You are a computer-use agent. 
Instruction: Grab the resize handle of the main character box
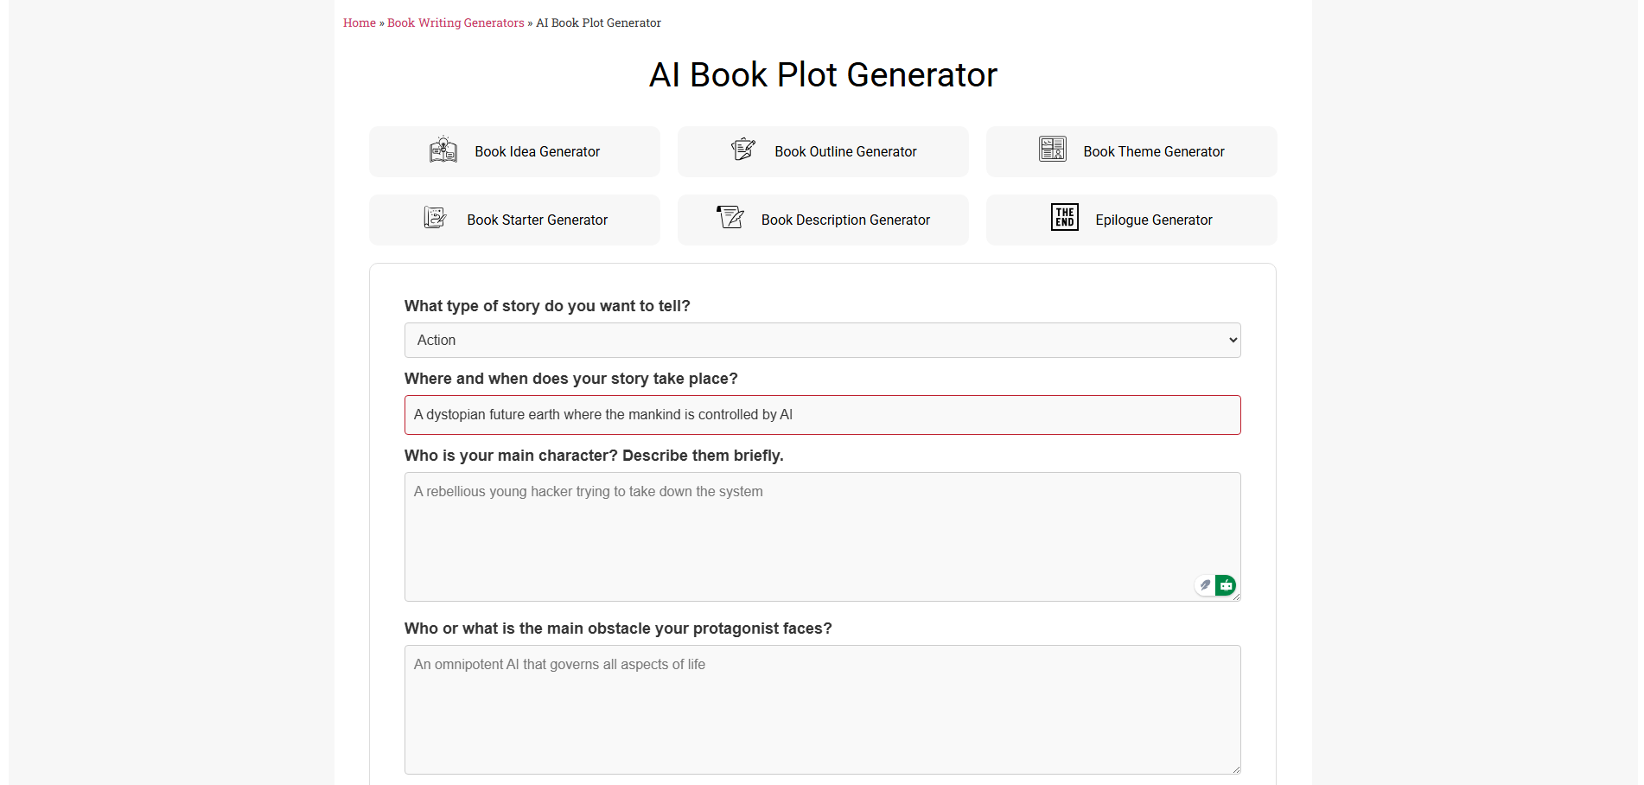click(1236, 597)
